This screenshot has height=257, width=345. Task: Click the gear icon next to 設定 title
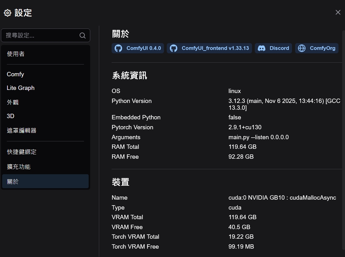(x=7, y=13)
